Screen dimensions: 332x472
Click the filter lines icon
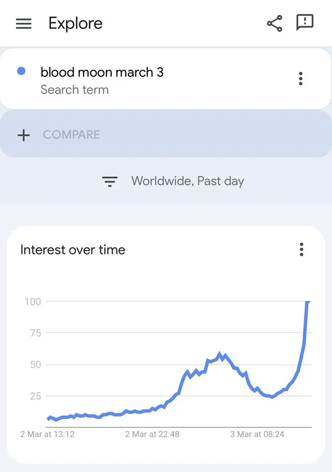tap(110, 181)
